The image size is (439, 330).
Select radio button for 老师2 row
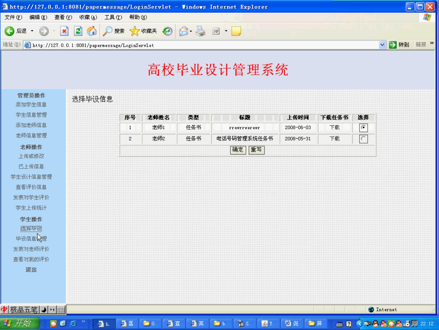tap(363, 139)
